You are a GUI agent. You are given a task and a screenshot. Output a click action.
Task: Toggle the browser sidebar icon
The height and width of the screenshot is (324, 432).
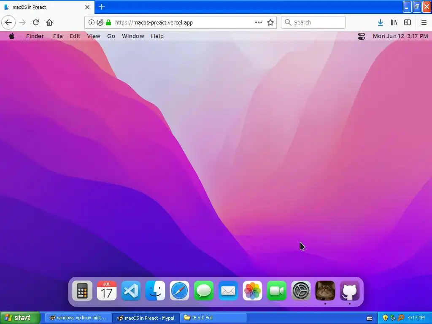pyautogui.click(x=408, y=22)
